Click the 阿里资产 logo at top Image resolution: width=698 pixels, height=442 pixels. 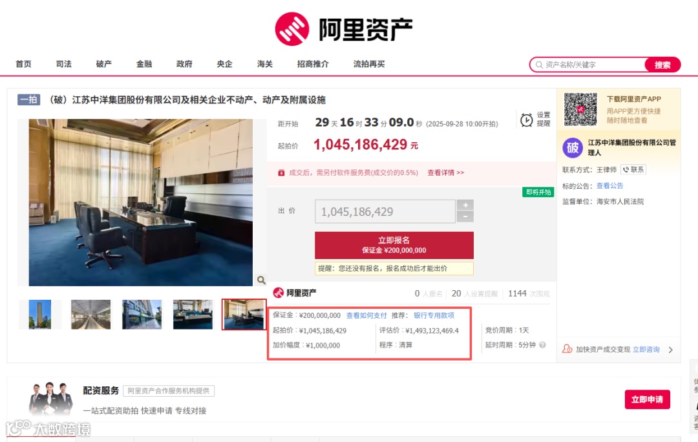click(344, 29)
